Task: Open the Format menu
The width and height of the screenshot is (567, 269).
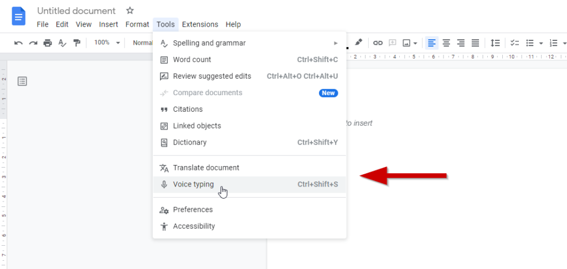Action: [x=137, y=24]
